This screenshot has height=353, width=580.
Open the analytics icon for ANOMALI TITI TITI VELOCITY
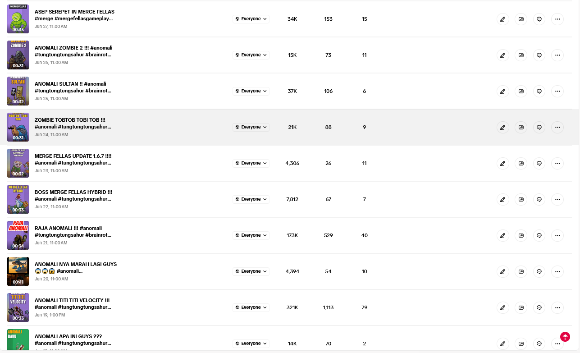[x=521, y=307]
